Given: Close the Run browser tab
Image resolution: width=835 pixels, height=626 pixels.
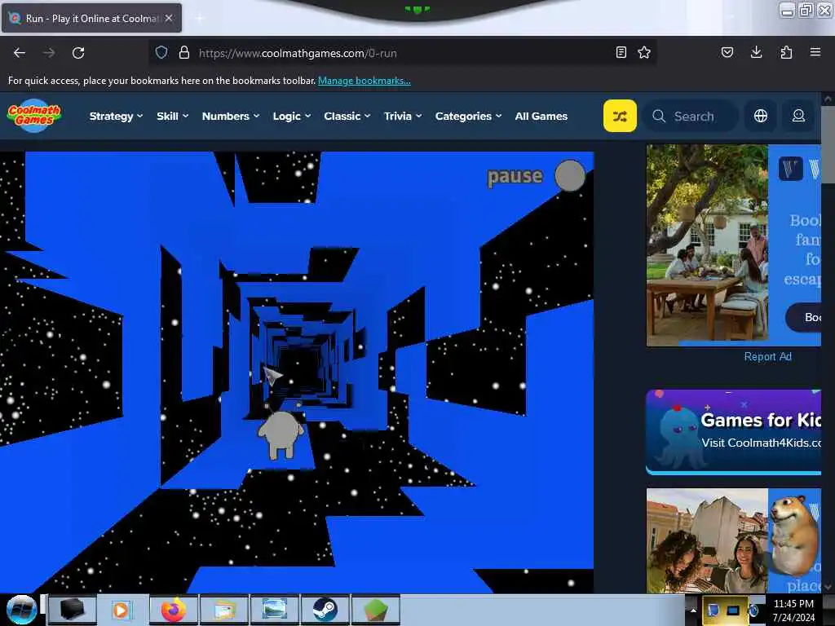Looking at the screenshot, I should click(168, 18).
